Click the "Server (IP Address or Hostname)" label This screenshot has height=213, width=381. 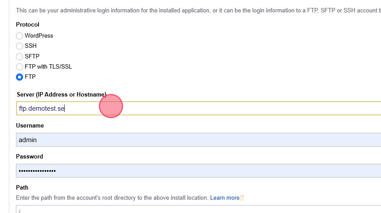pos(61,94)
